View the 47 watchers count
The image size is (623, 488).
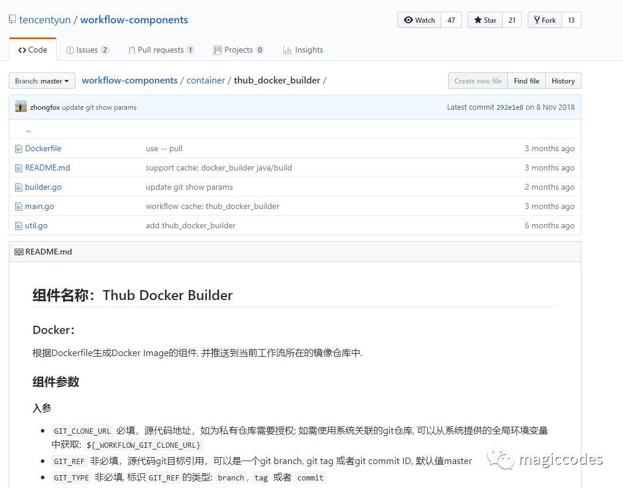[x=451, y=20]
